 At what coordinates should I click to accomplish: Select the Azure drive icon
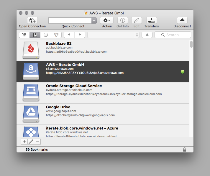[31, 132]
